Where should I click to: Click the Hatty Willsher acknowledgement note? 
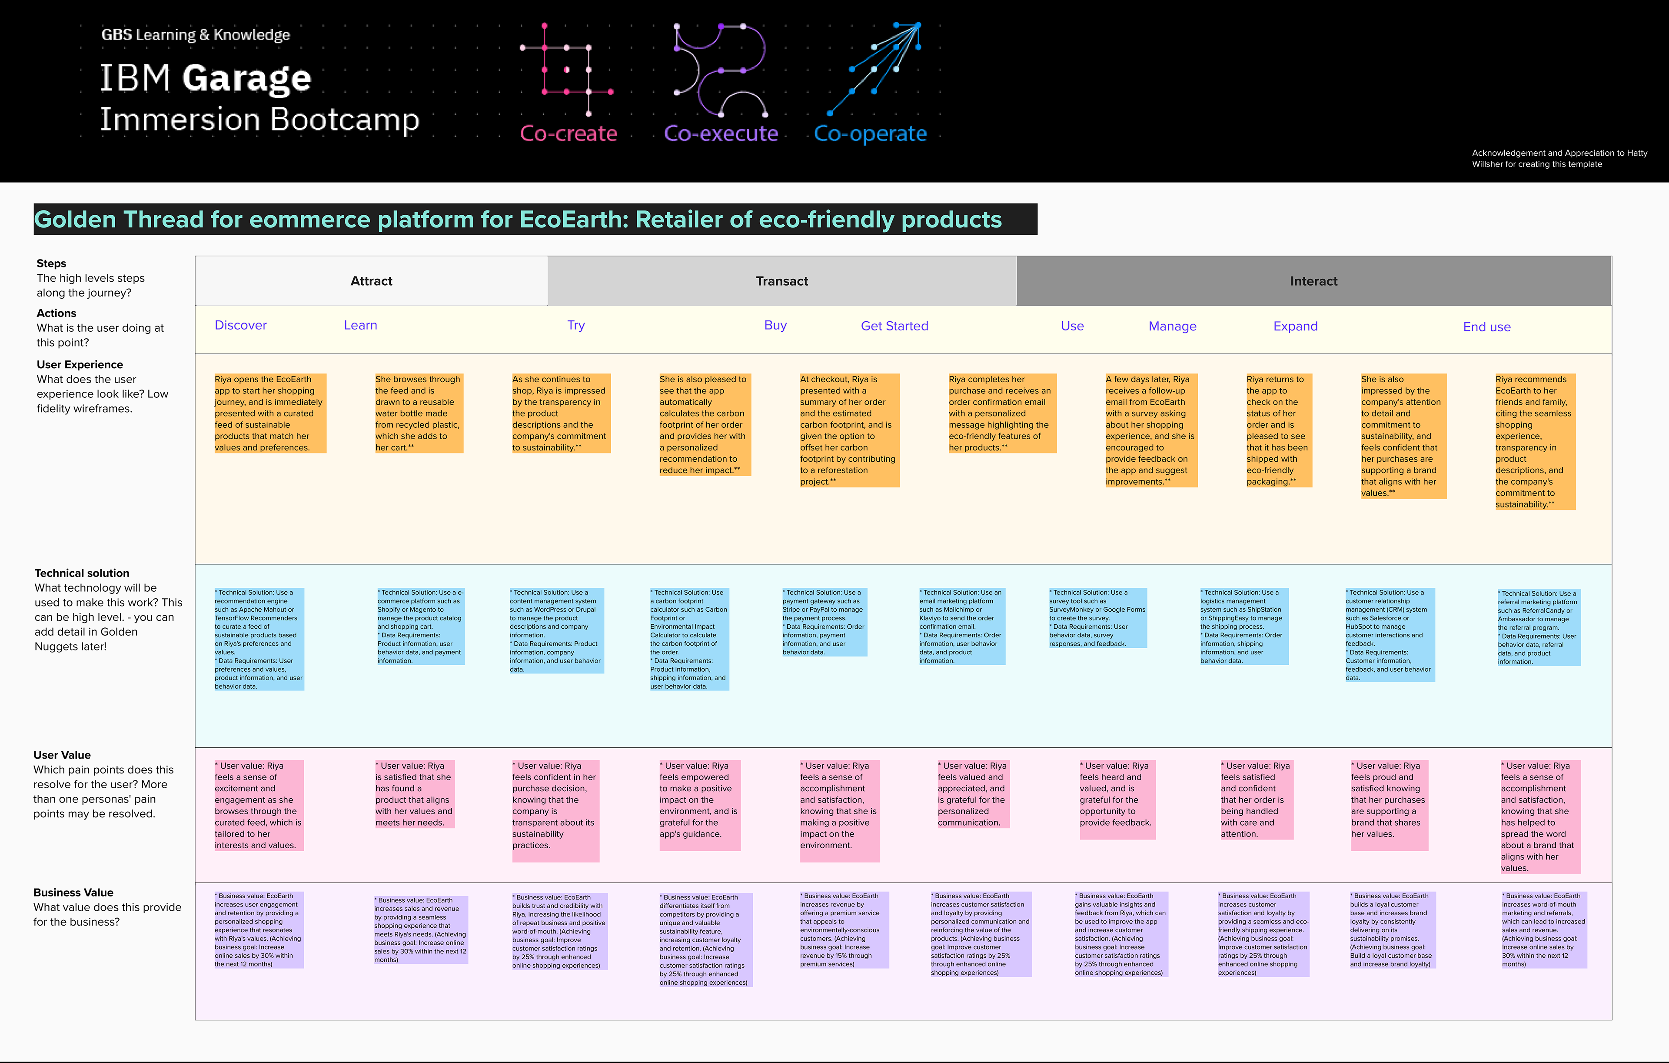pos(1559,159)
